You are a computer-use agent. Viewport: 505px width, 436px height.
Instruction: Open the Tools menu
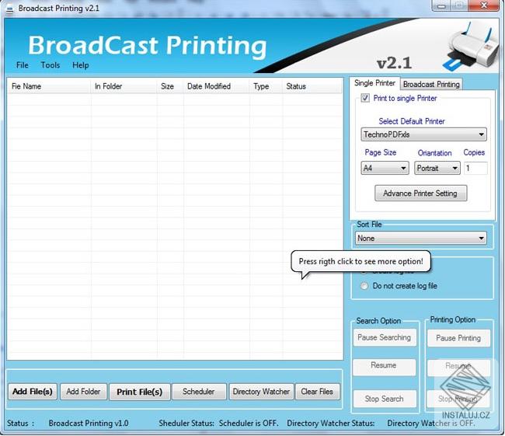click(x=50, y=65)
